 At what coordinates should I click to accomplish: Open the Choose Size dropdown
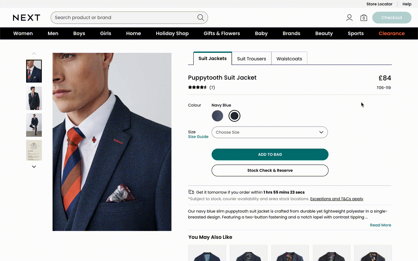[x=270, y=132]
